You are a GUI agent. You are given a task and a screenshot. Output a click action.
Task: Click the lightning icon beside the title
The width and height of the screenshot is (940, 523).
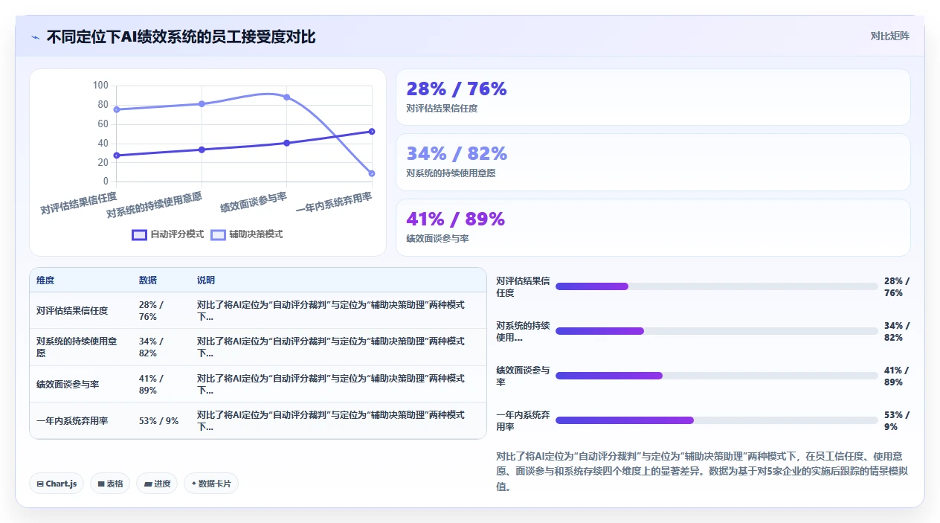coord(35,36)
